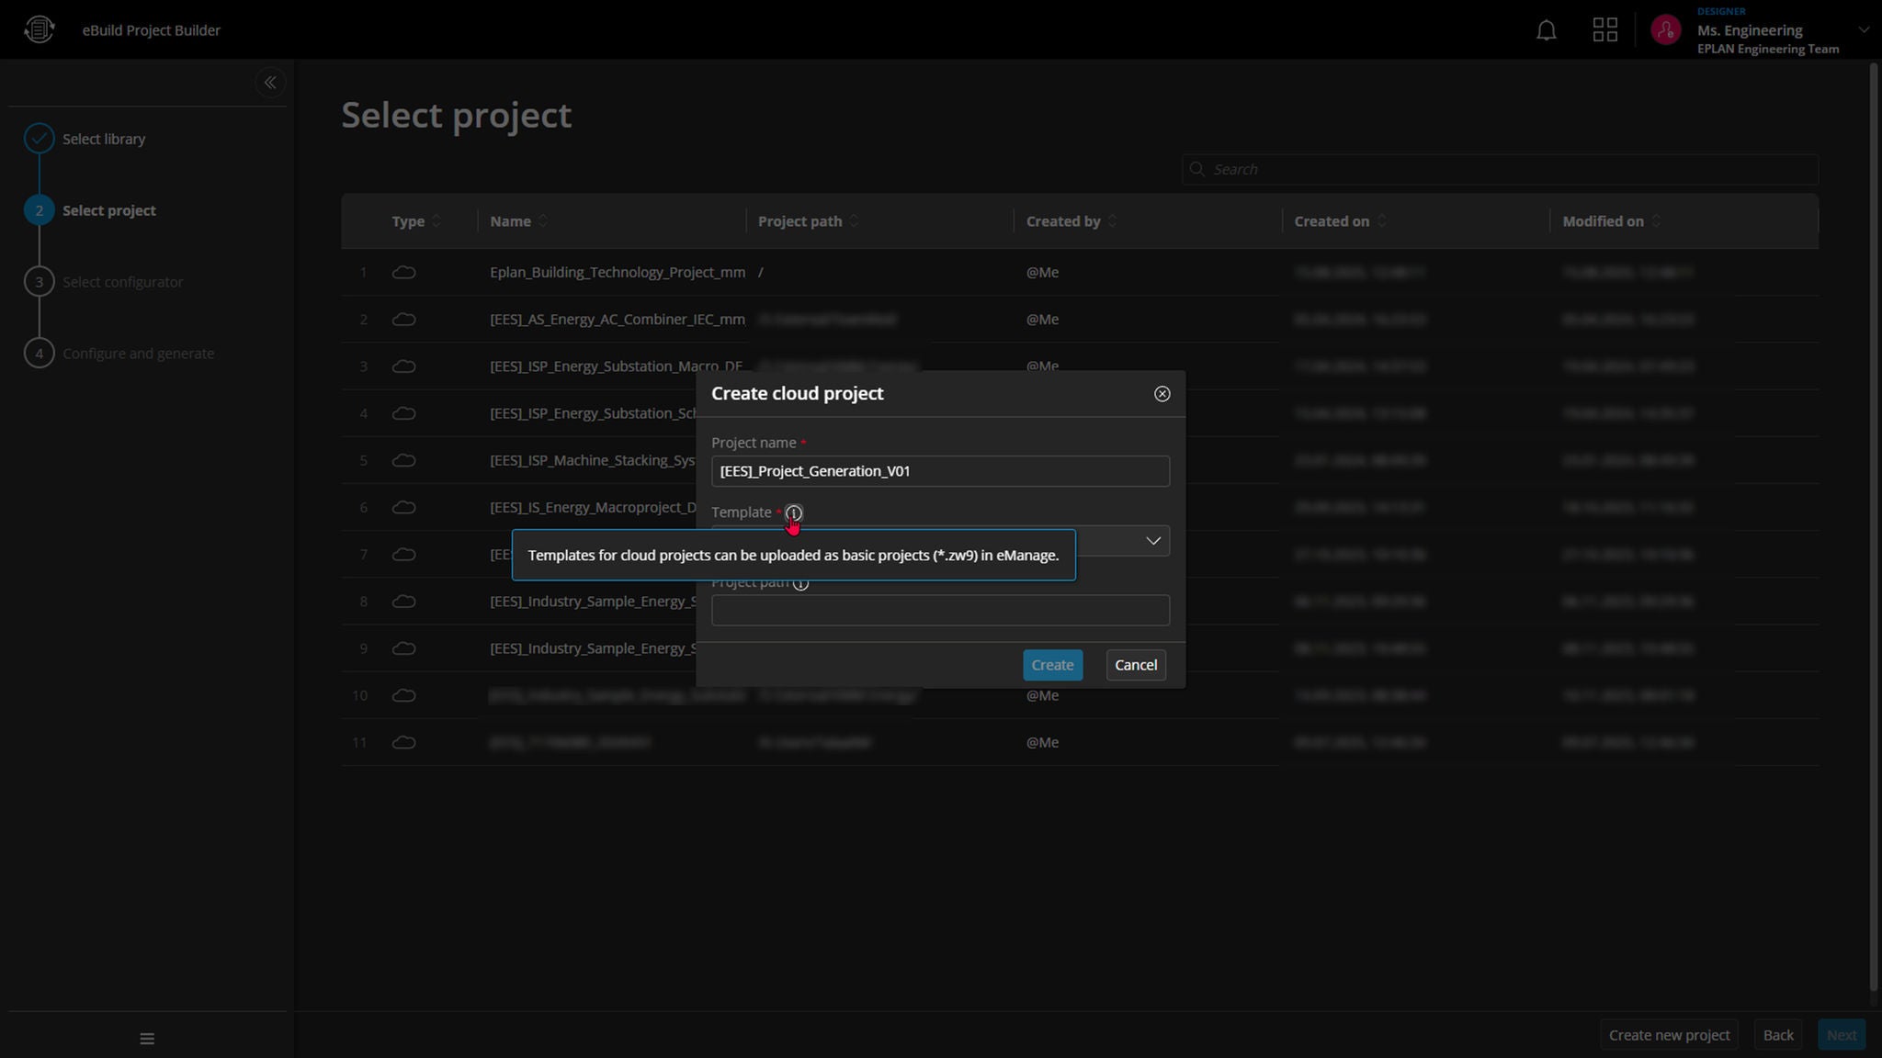Click the hamburger menu icon at bottom
The width and height of the screenshot is (1882, 1058).
tap(147, 1039)
